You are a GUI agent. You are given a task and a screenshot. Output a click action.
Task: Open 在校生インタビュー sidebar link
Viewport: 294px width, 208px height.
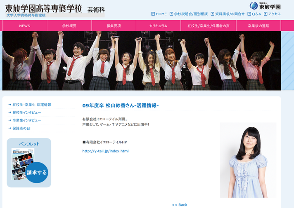[26, 112]
